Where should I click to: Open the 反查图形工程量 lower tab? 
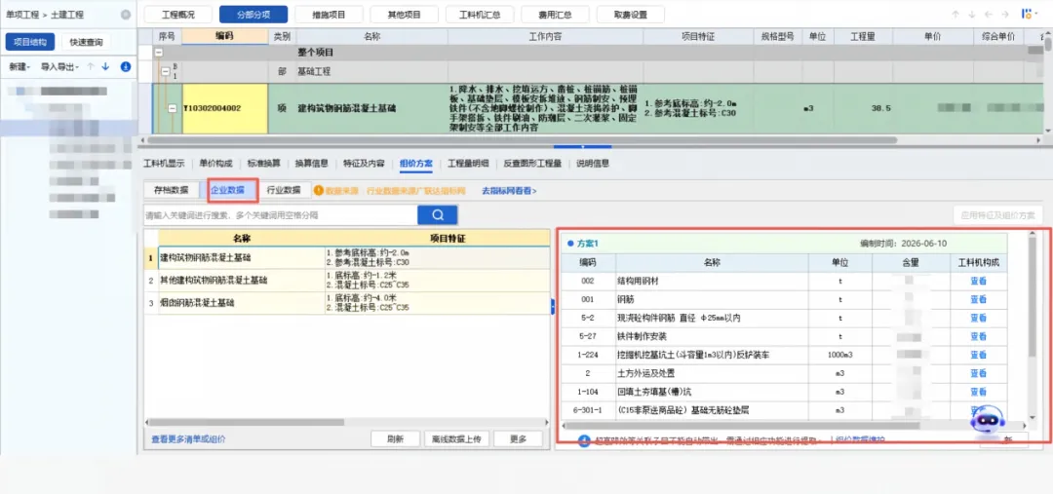(532, 163)
